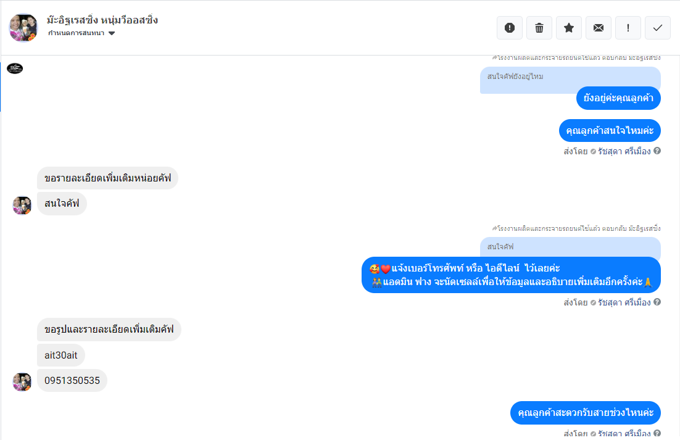This screenshot has width=680, height=440.
Task: Star this conversation as follow-up
Action: [569, 28]
